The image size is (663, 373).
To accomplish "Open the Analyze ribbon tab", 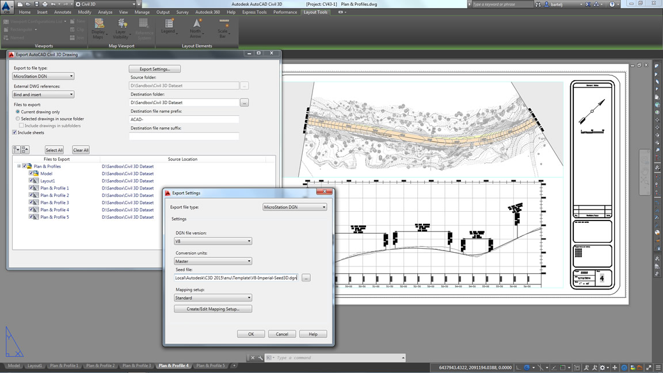I will 105,12.
